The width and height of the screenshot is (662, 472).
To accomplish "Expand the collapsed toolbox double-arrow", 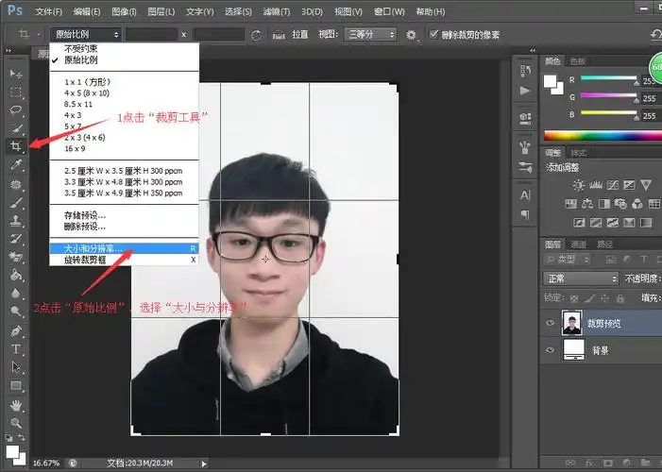I will 8,51.
